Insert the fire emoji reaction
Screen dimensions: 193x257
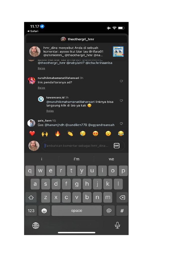(x=58, y=134)
